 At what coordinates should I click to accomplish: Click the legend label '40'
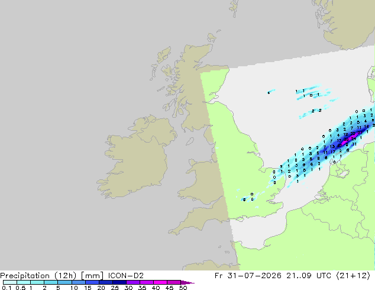(156, 288)
